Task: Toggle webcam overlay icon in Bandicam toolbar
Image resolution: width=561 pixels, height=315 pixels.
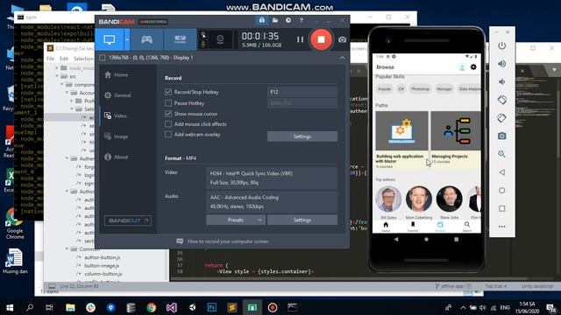Action: [220, 39]
